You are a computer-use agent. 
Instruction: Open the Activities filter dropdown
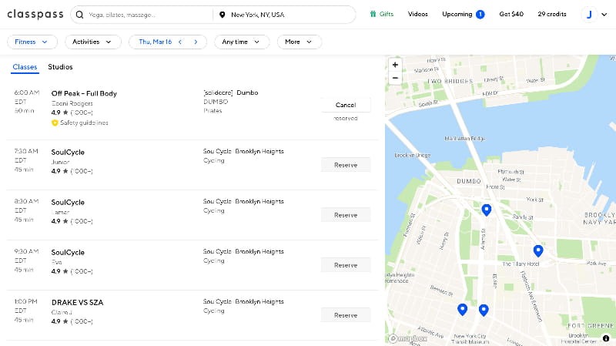(x=92, y=42)
